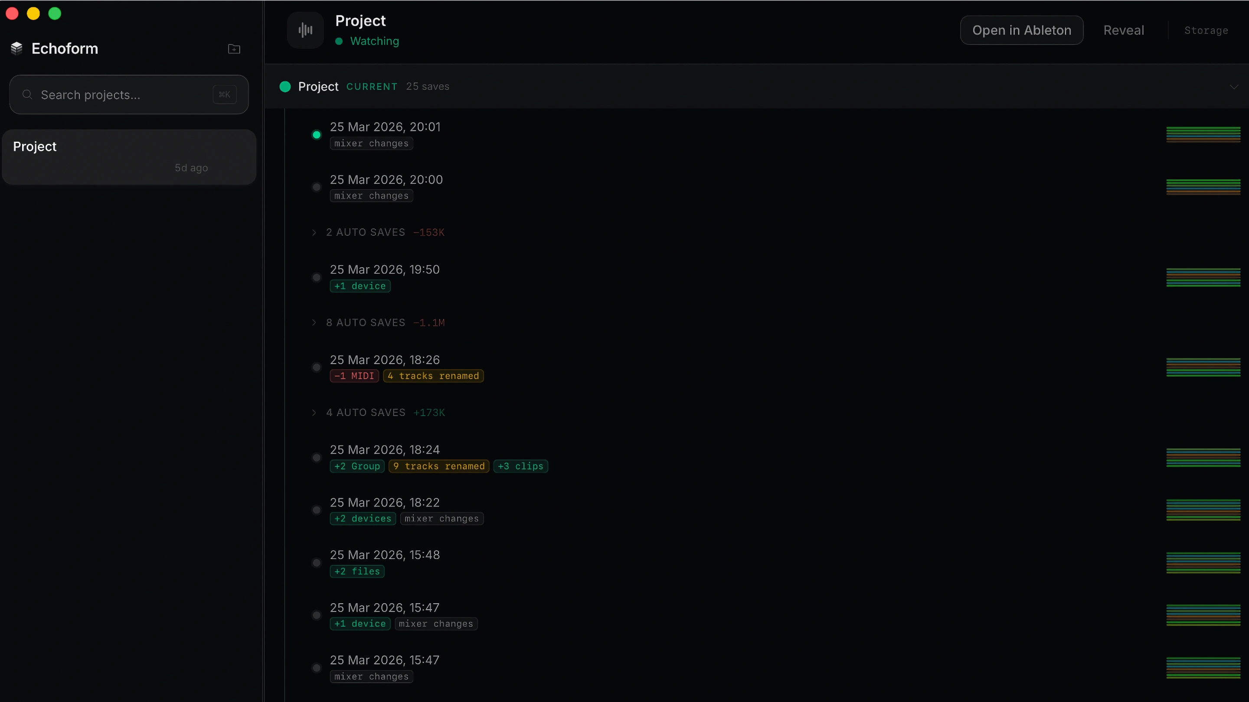The height and width of the screenshot is (702, 1249).
Task: Select the 15:48 save timeline dot
Action: tap(317, 562)
